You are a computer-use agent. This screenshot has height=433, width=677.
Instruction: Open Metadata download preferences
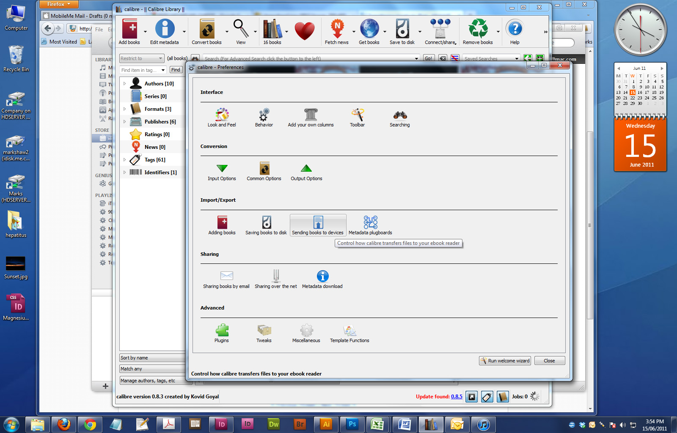(x=322, y=279)
